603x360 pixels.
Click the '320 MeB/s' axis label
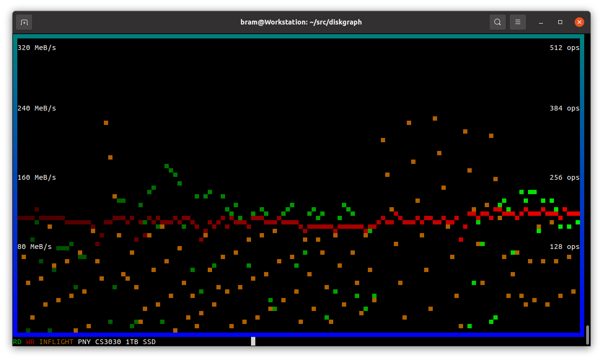(37, 48)
